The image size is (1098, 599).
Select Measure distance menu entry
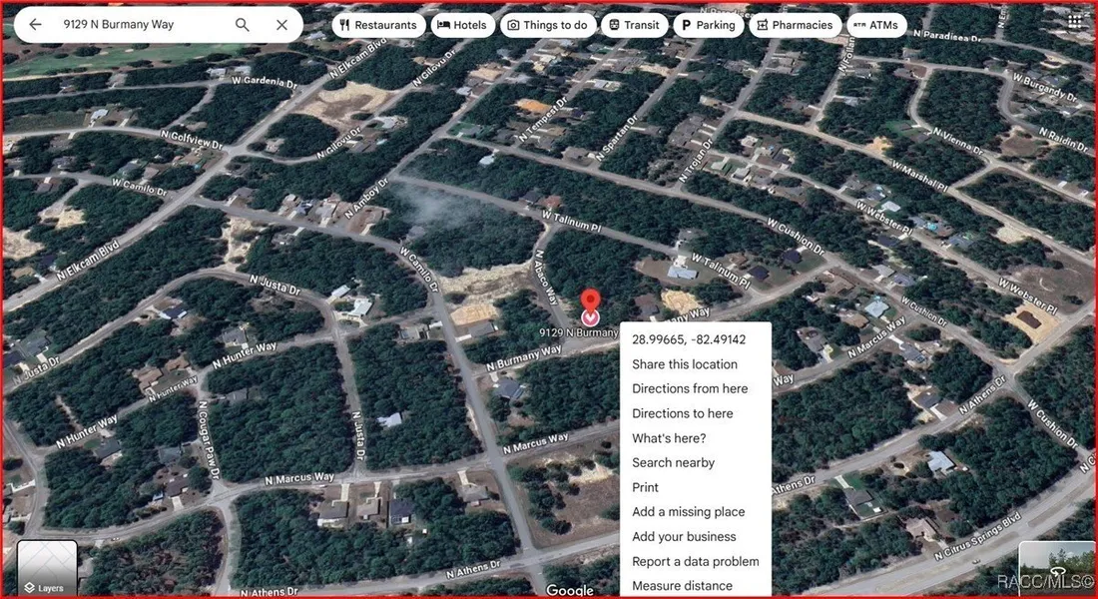[x=682, y=586]
